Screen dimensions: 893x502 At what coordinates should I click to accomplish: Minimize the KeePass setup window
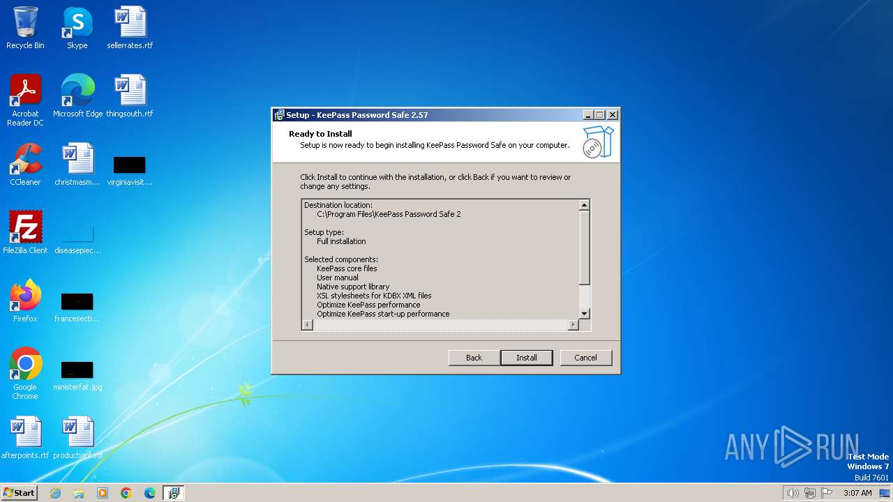click(x=588, y=115)
